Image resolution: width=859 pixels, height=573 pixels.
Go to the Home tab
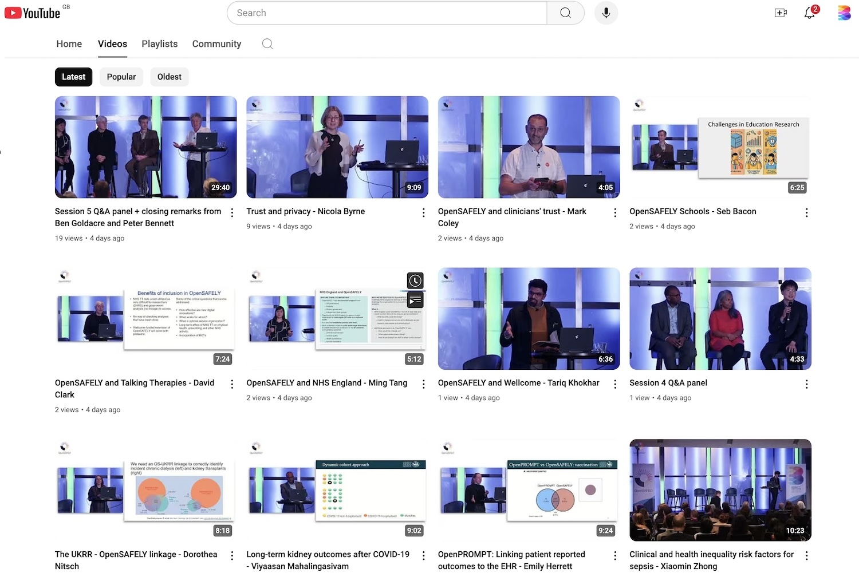click(x=69, y=44)
